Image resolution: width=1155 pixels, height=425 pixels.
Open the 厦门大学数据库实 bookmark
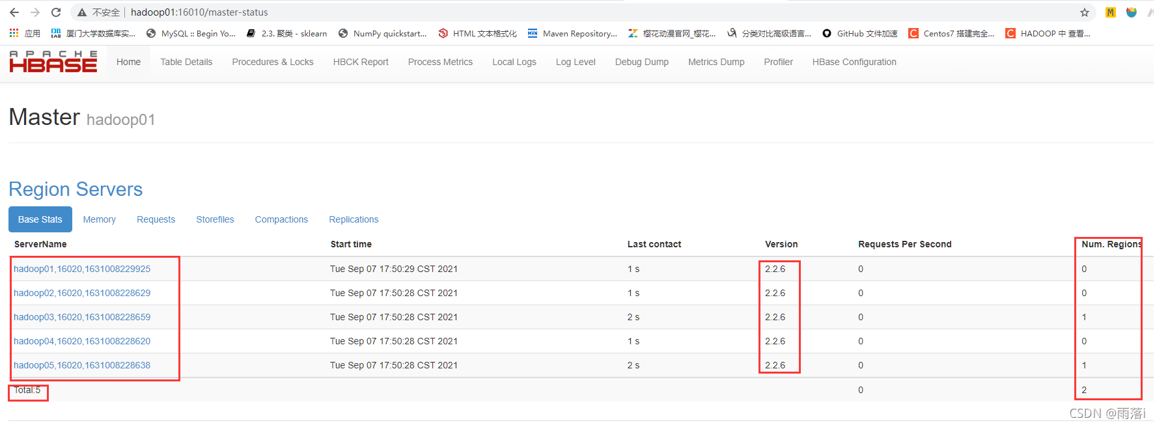point(93,33)
